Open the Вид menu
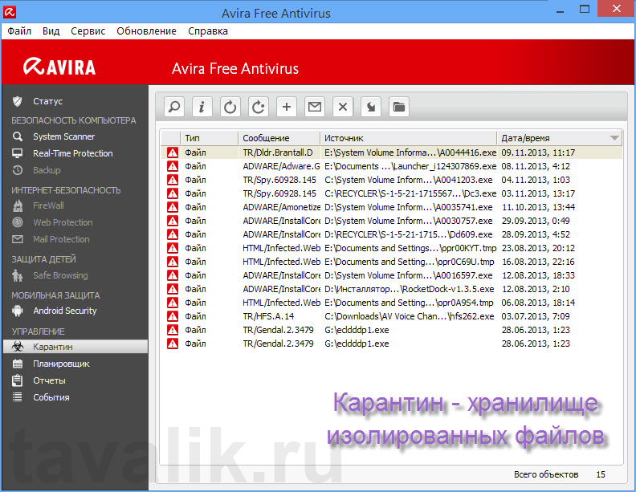This screenshot has width=636, height=492. pos(51,31)
